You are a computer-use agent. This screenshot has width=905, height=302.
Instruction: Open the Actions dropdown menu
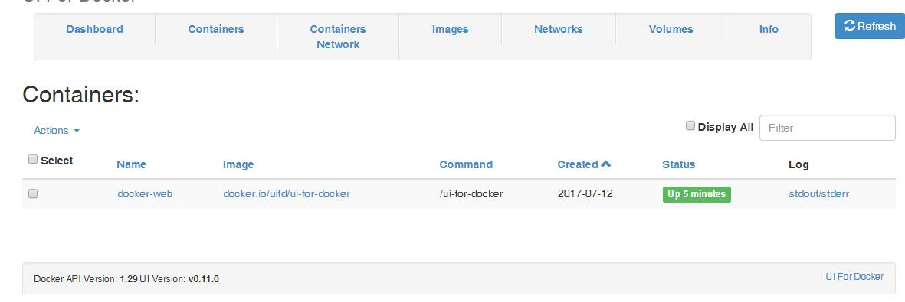57,130
